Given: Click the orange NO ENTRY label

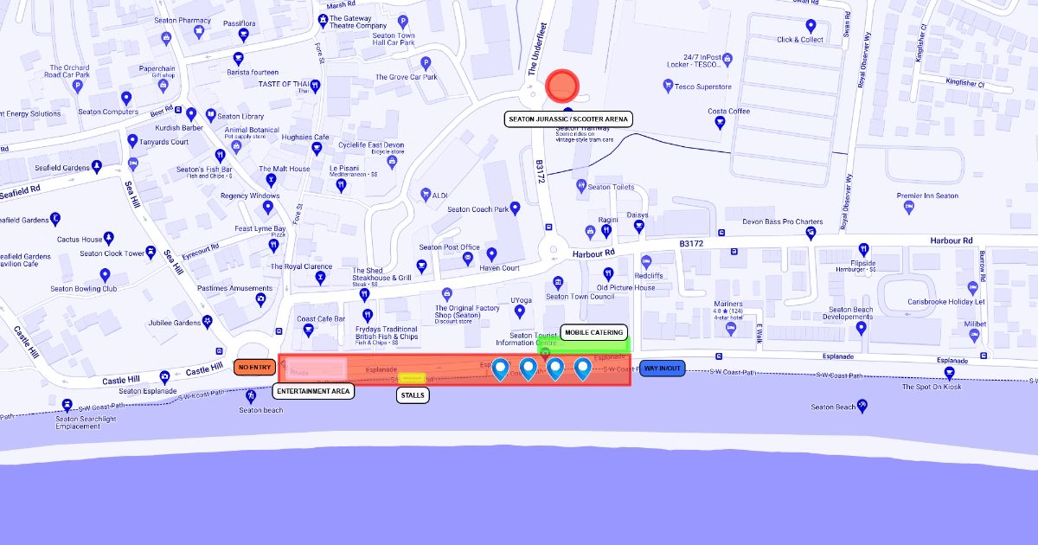Looking at the screenshot, I should (255, 368).
